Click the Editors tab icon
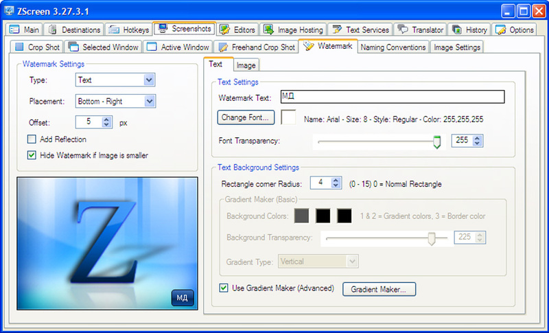This screenshot has height=333, width=549. (224, 30)
